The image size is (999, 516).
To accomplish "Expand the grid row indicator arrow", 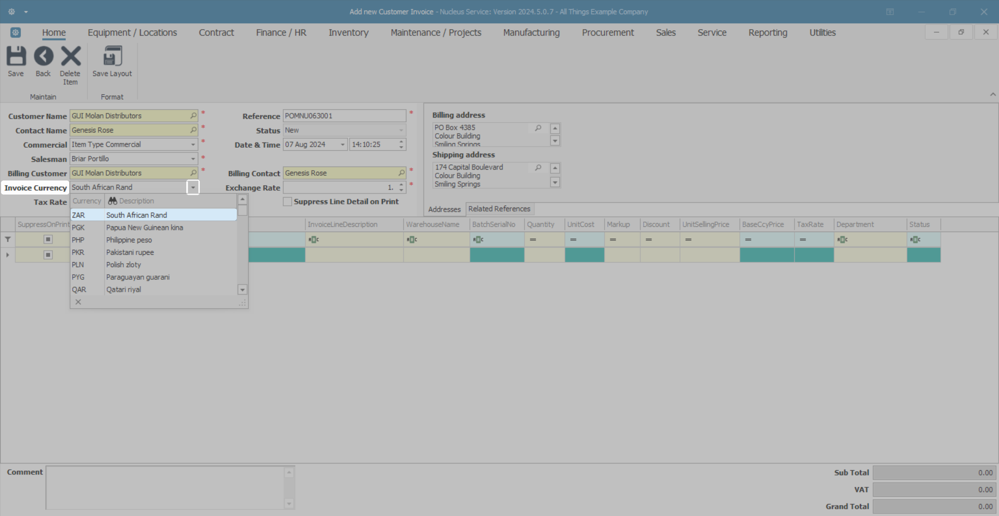I will point(8,255).
